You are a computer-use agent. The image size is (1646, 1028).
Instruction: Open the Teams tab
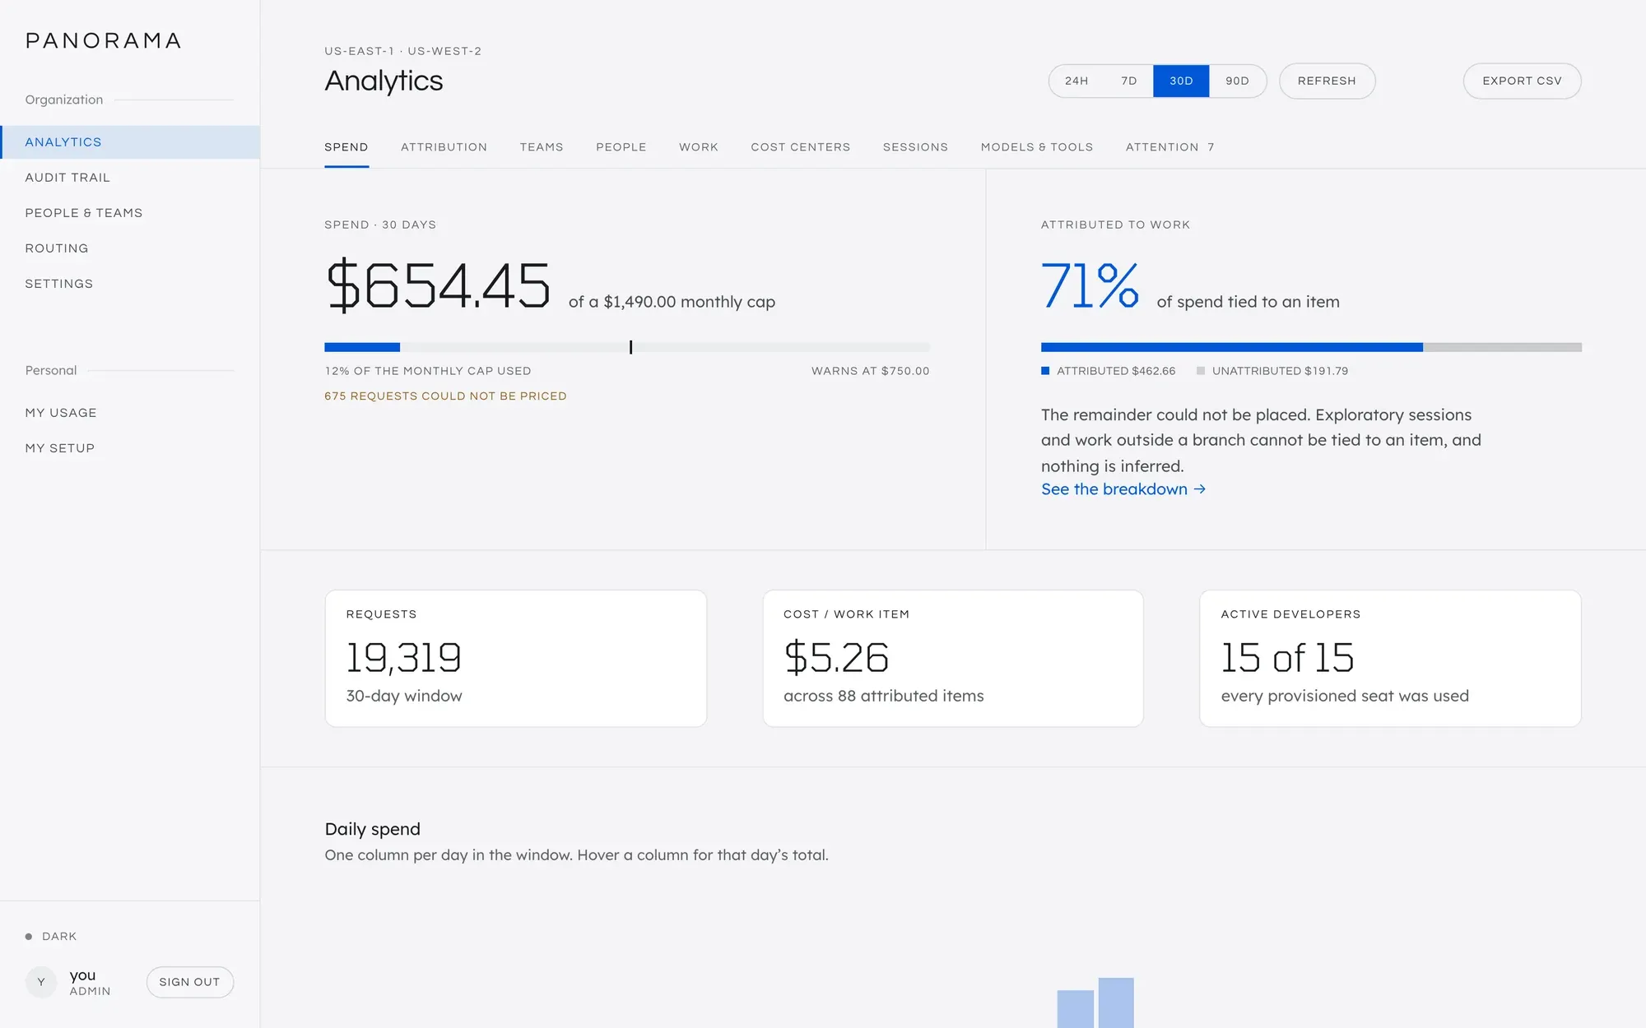[x=542, y=147]
